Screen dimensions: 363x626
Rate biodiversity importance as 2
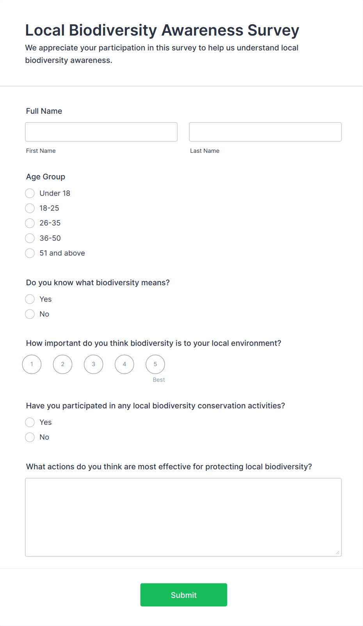[62, 364]
